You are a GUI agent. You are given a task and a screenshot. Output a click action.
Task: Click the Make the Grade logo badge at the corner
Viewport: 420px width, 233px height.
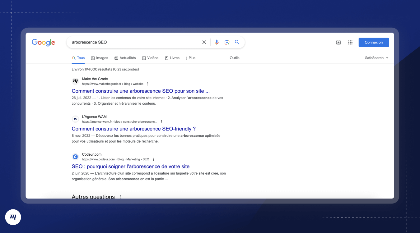(x=13, y=217)
